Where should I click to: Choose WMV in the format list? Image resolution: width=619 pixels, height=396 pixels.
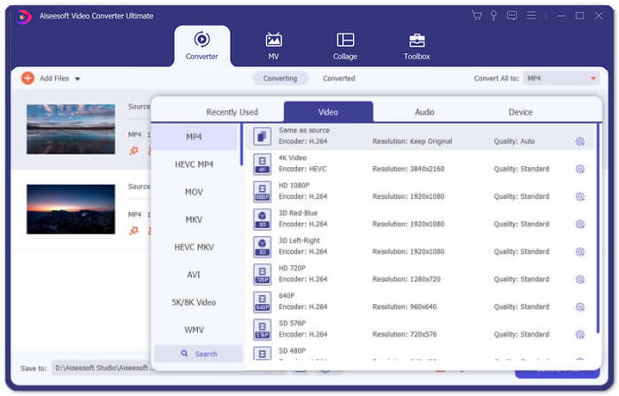pyautogui.click(x=194, y=330)
